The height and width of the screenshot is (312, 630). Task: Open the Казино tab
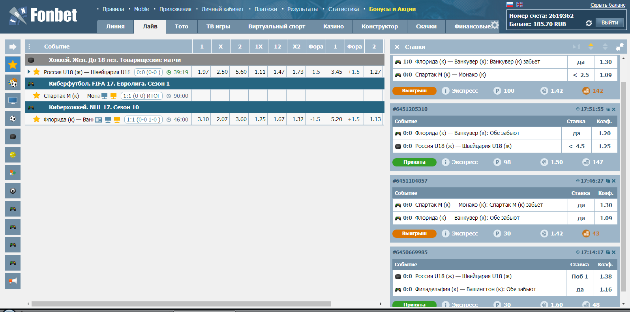334,26
